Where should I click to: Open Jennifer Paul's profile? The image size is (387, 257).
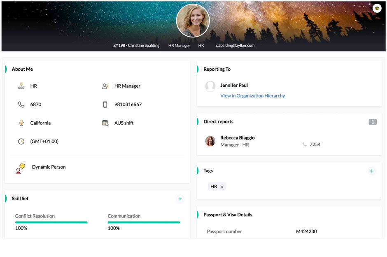(x=234, y=85)
